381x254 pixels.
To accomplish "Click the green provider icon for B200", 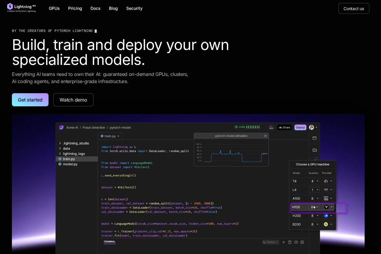I will pyautogui.click(x=326, y=224).
